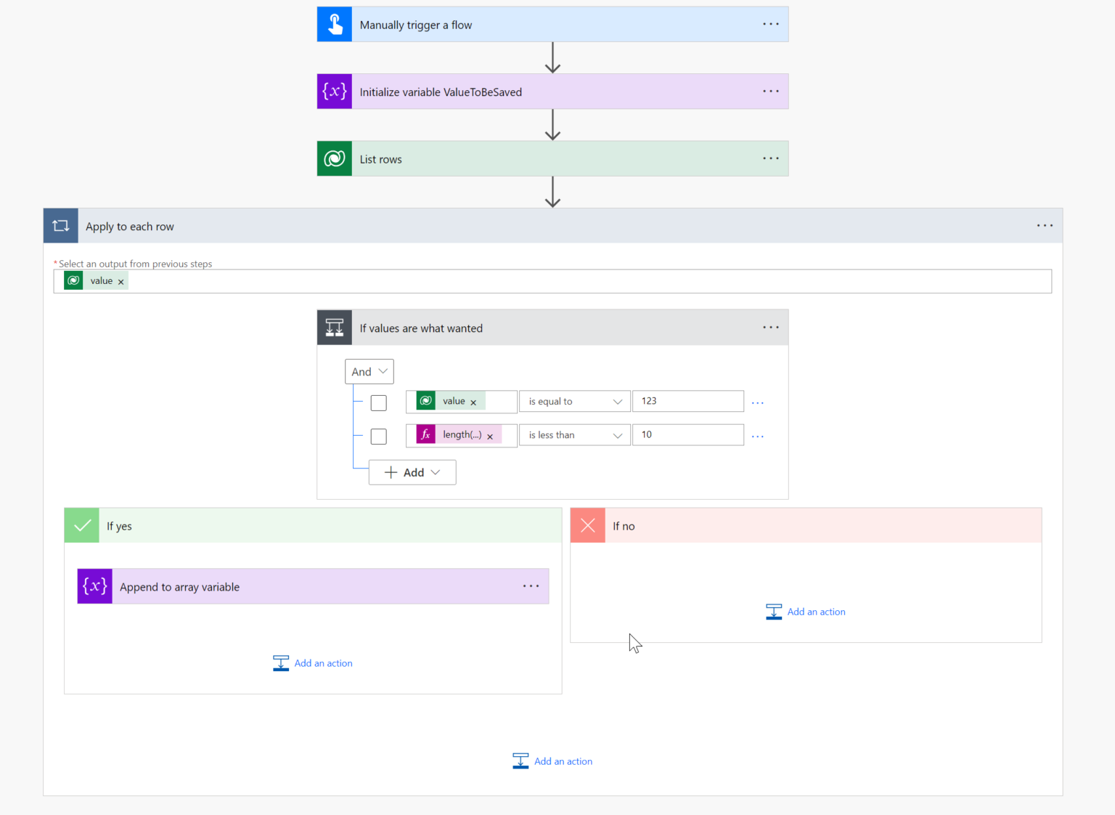Click Add an action at bottom of the loop

pyautogui.click(x=552, y=761)
